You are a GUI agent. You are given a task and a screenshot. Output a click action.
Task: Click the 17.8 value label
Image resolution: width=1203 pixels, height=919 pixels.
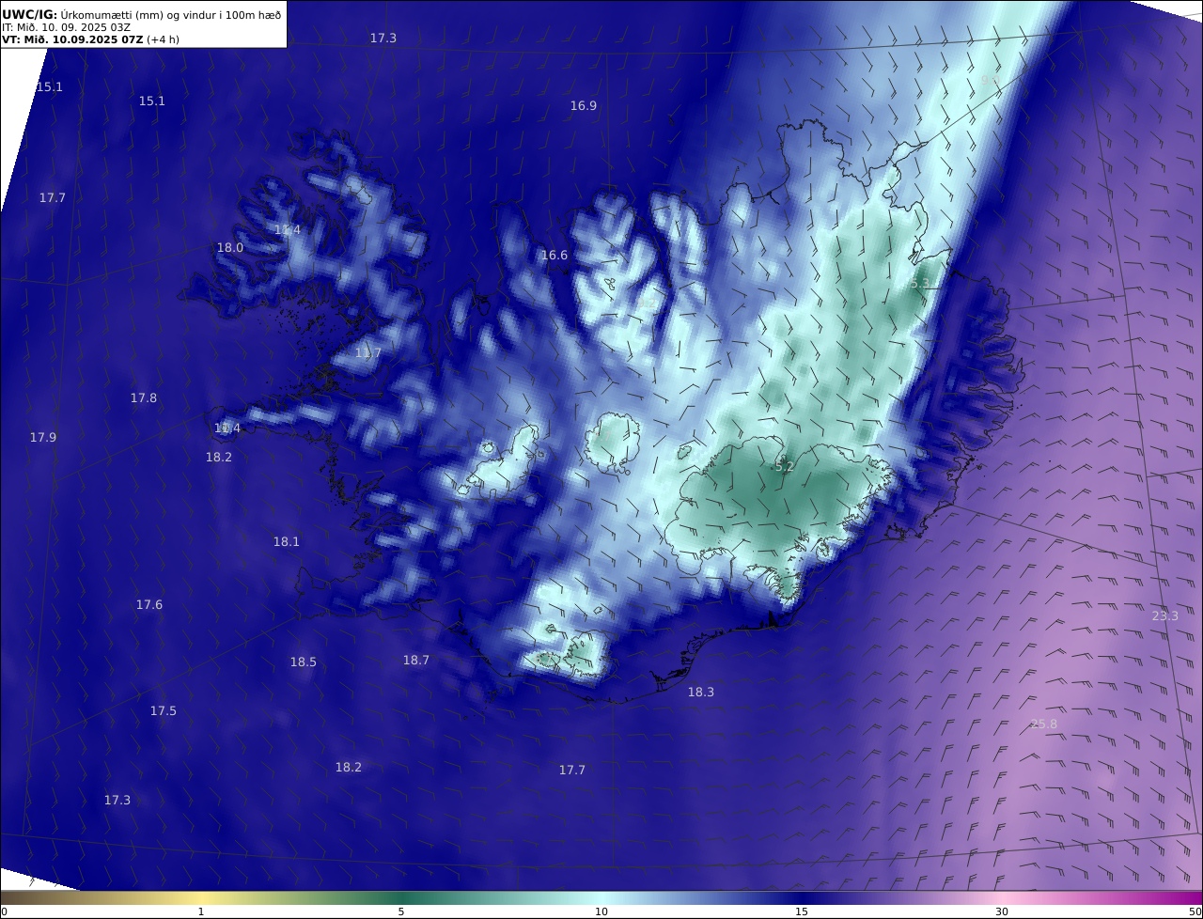(144, 398)
